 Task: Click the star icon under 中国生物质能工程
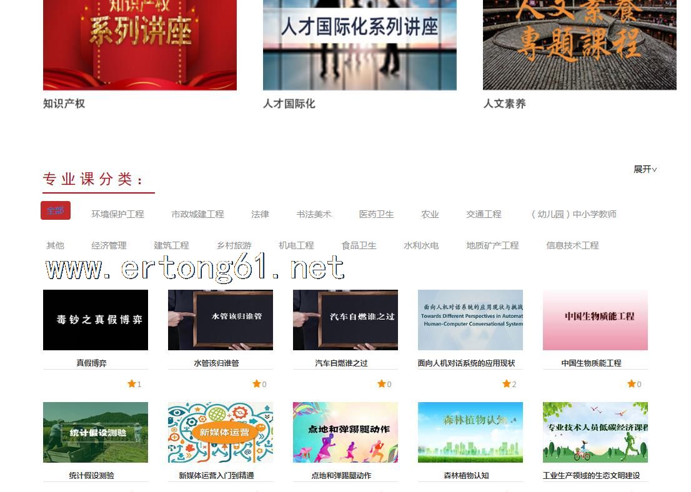click(632, 384)
